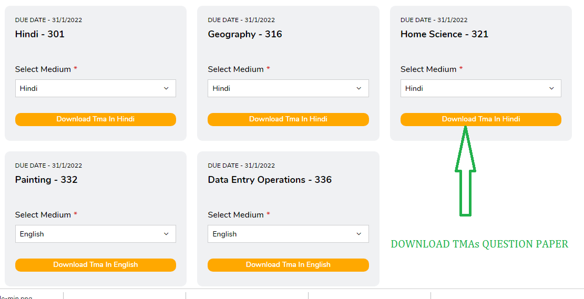Image resolution: width=584 pixels, height=299 pixels.
Task: Open the Select Medium dropdown for Hindi - 301
Action: (95, 88)
